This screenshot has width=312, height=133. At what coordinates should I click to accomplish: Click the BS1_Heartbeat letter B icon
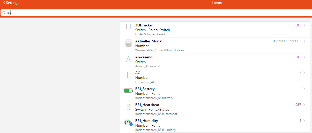128,107
